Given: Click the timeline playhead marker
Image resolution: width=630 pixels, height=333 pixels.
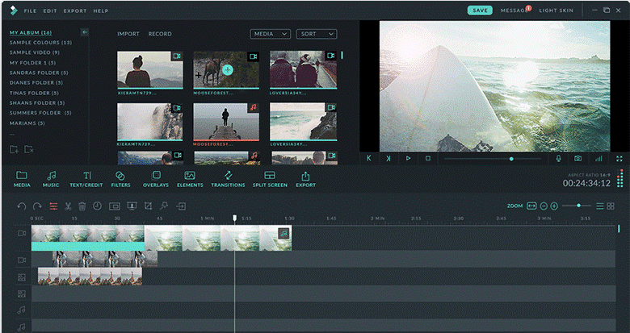Looking at the screenshot, I should tap(235, 218).
